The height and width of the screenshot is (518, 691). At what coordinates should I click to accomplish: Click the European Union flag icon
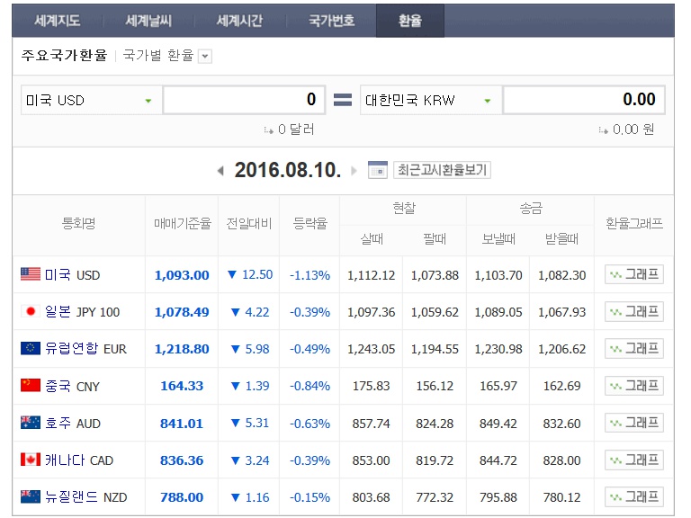[x=31, y=348]
